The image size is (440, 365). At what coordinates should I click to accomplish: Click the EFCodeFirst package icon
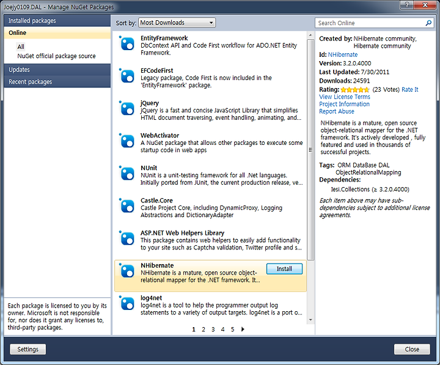click(x=127, y=76)
